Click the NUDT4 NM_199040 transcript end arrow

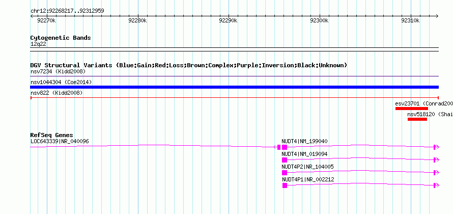pyautogui.click(x=437, y=147)
